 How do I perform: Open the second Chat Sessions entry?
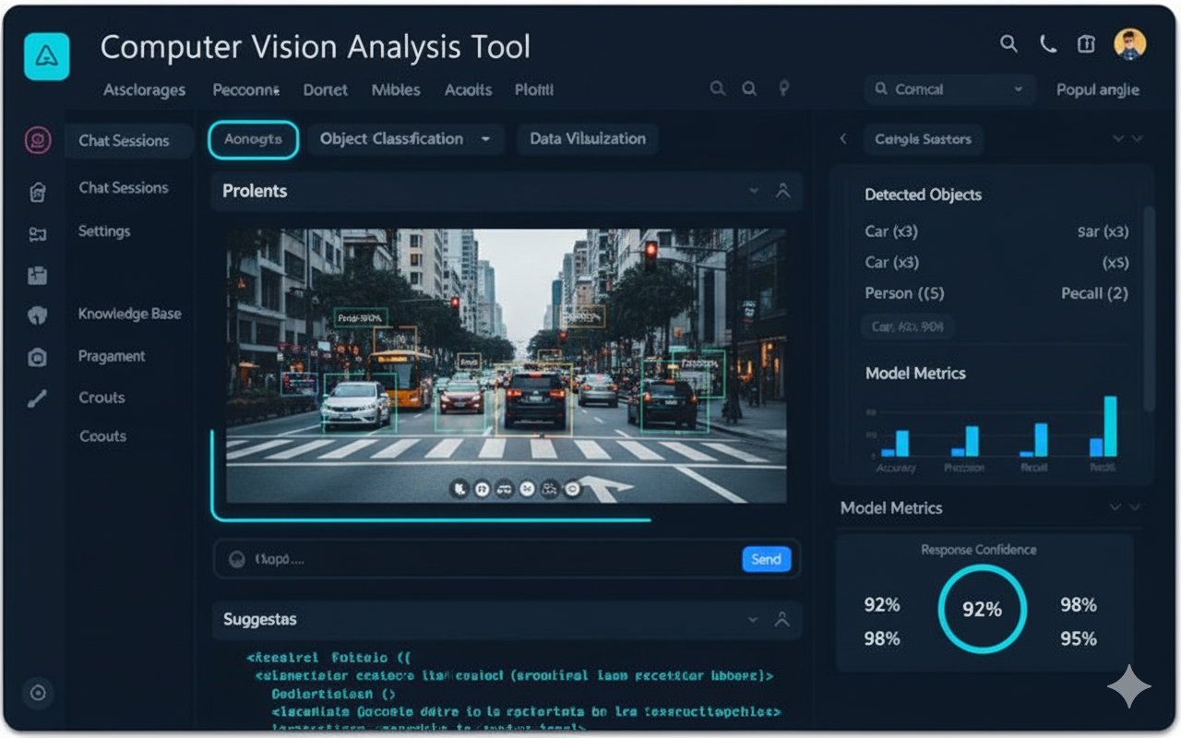pyautogui.click(x=124, y=187)
